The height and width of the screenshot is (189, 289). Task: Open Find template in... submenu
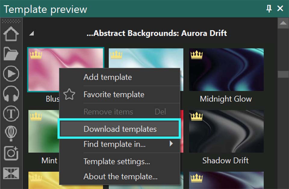(120, 144)
